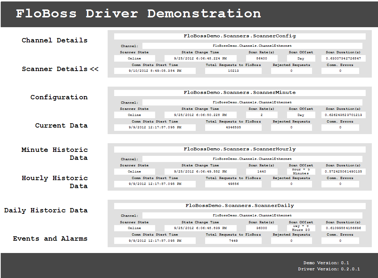Select Scanner Details in the side navigation
Image resolution: width=378 pixels, height=278 pixels.
pyautogui.click(x=54, y=69)
